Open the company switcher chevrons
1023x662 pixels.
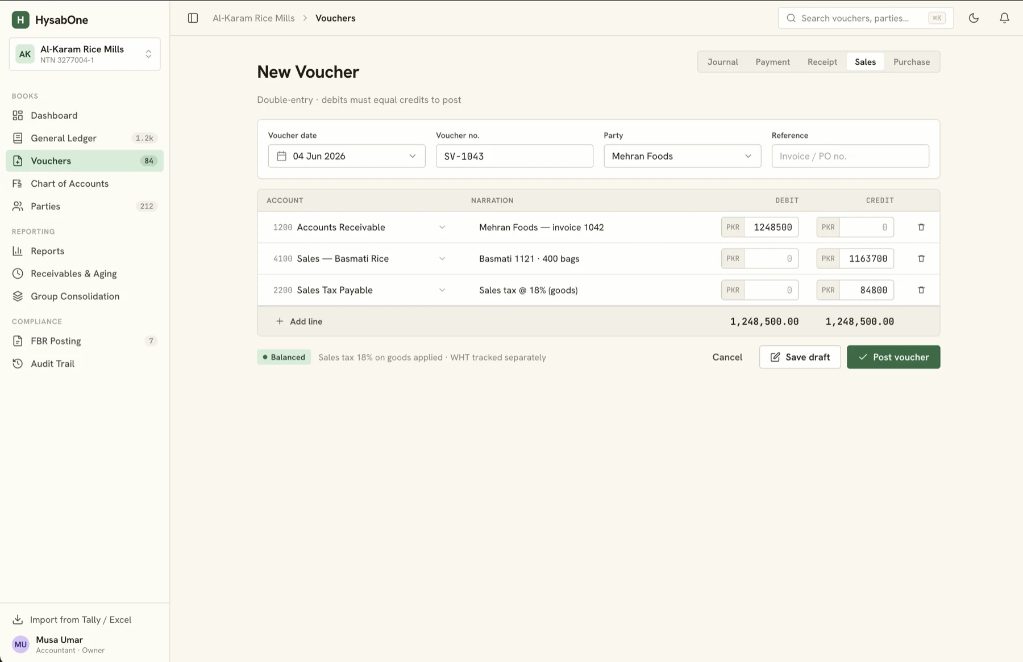pos(148,54)
